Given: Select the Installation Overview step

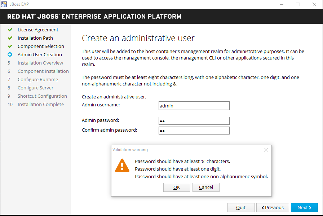Looking at the screenshot, I should pos(40,63).
